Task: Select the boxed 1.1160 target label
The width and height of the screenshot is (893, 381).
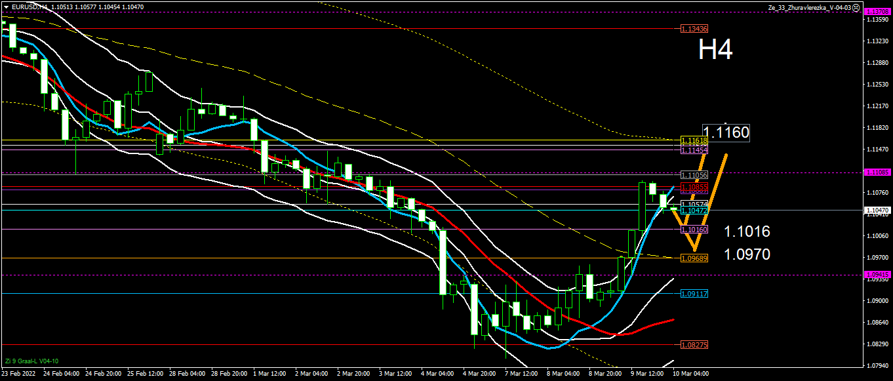Action: pos(726,133)
